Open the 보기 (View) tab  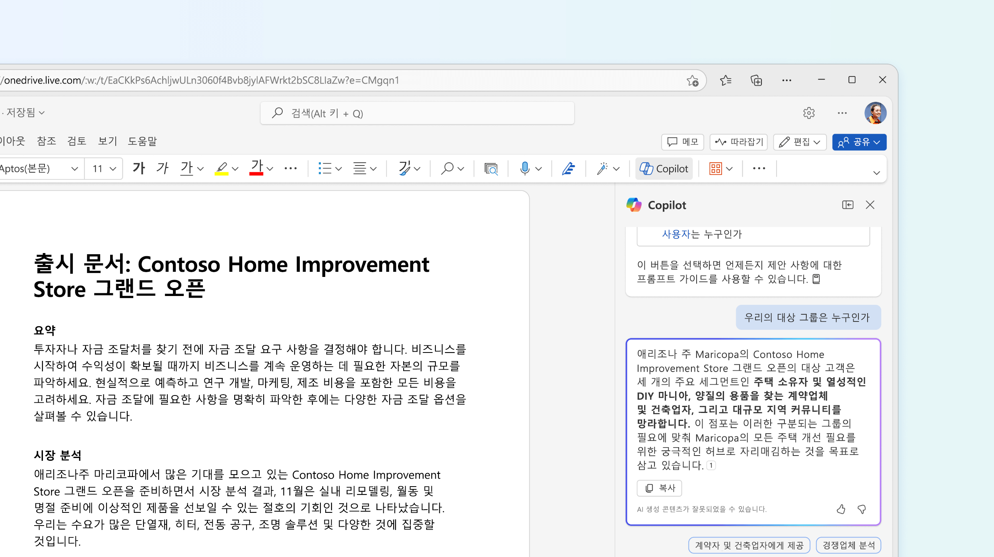tap(108, 141)
